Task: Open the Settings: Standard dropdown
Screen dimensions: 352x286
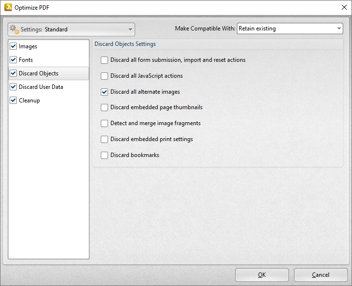Action: 71,29
